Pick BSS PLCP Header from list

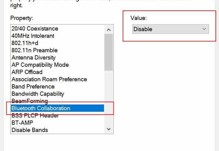point(35,115)
